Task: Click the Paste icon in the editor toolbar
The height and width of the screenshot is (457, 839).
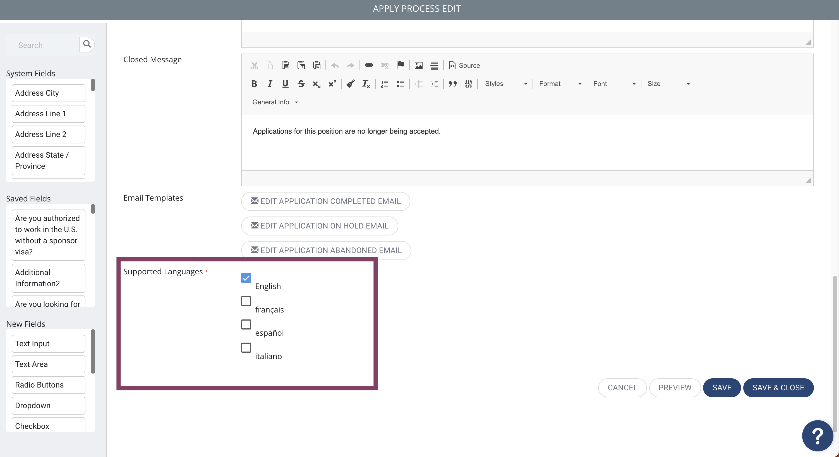Action: 285,65
